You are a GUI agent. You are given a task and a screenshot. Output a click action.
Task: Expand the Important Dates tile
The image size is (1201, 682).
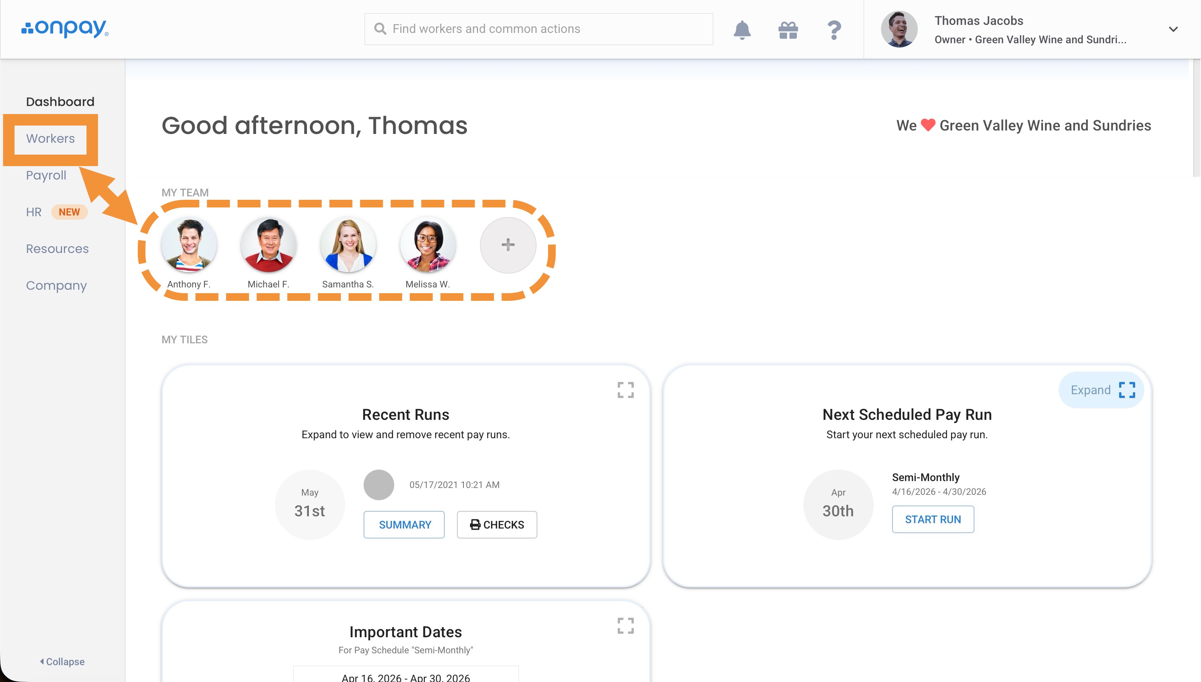pos(625,626)
